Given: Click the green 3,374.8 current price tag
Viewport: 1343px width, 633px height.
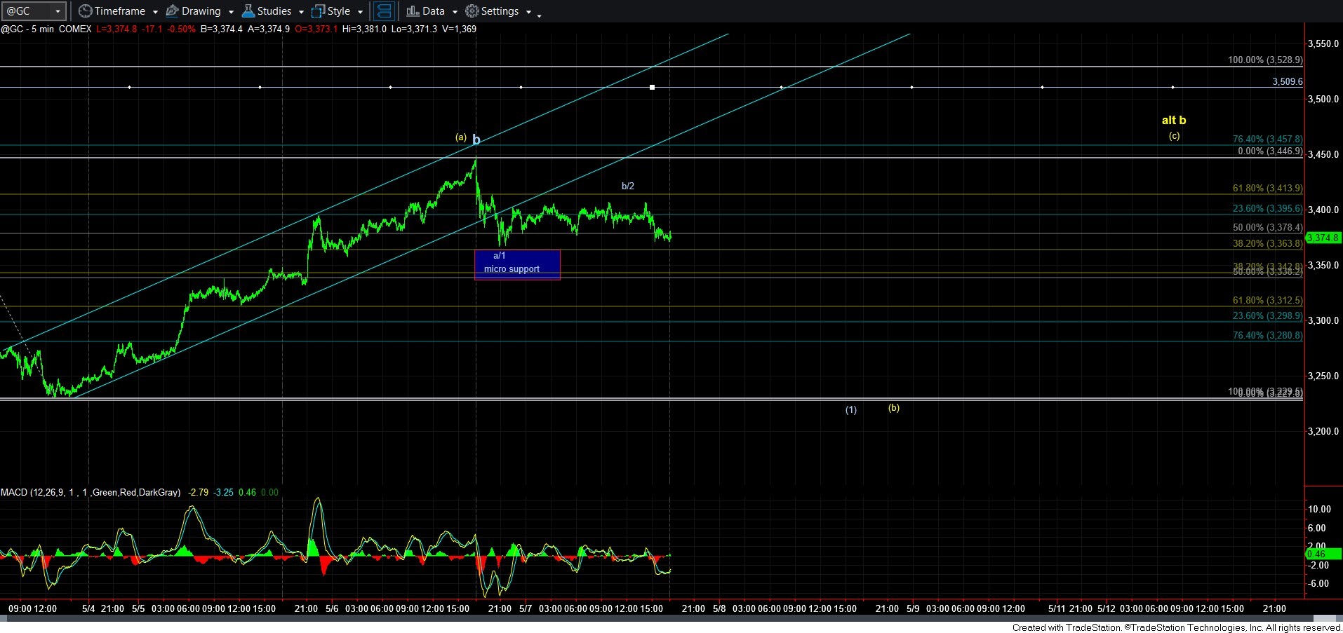Looking at the screenshot, I should 1323,238.
